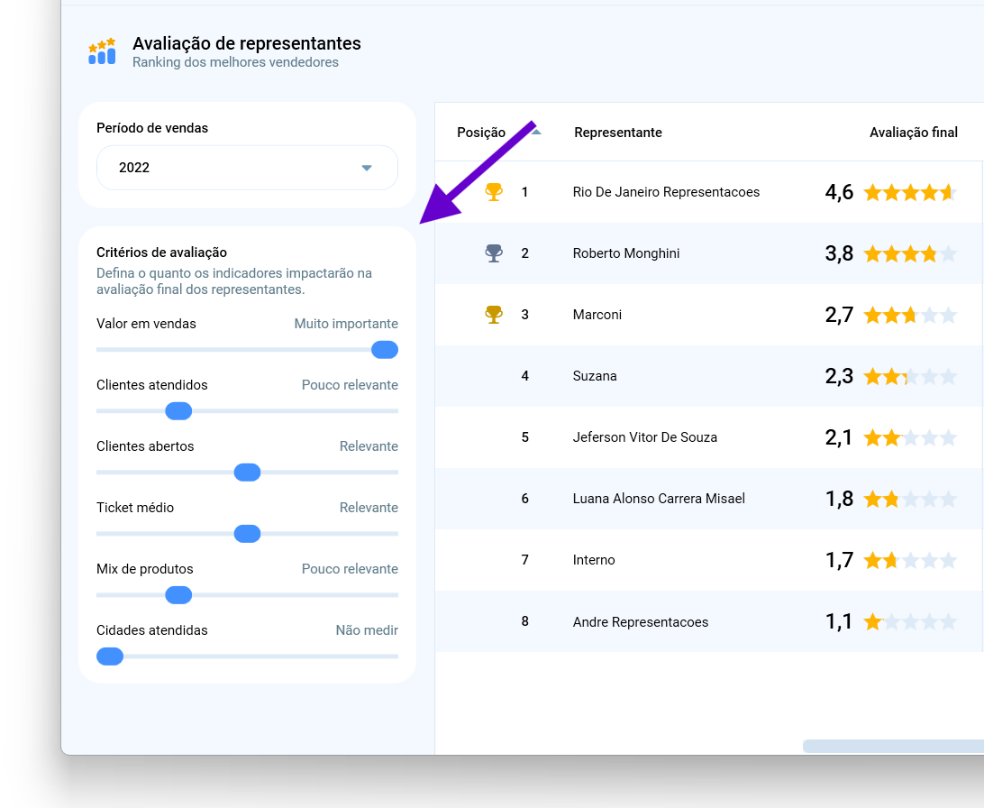Click the Ticket médio slider handle

point(247,534)
